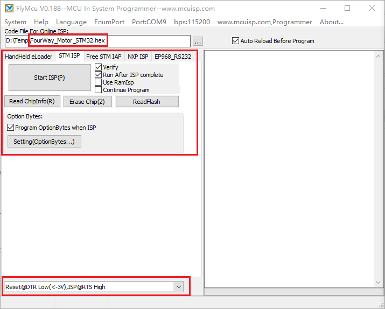This screenshot has height=309, width=385.
Task: Enable the Use RamIsp checkbox
Action: click(x=98, y=82)
